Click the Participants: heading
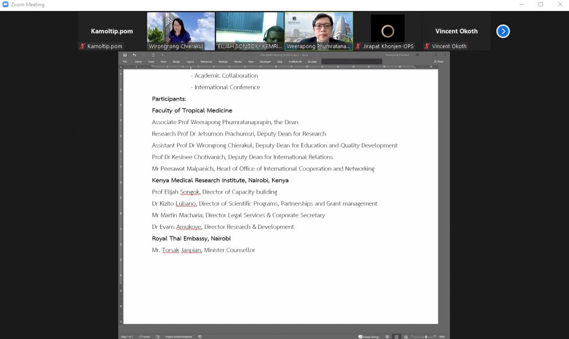This screenshot has height=339, width=569. (169, 99)
